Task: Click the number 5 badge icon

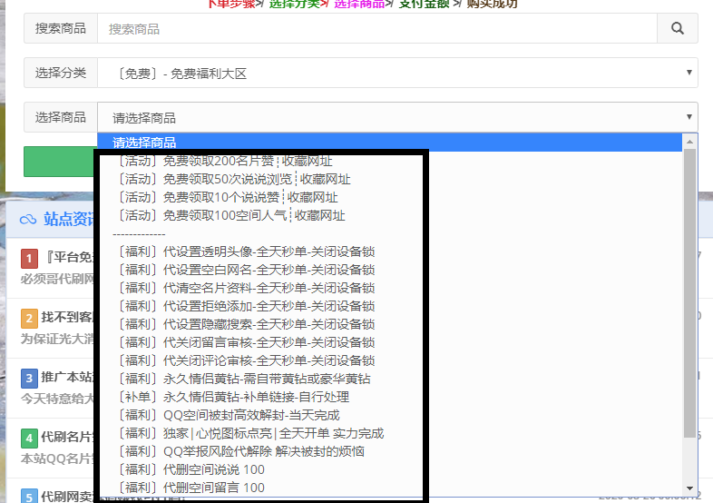Action: pyautogui.click(x=29, y=496)
